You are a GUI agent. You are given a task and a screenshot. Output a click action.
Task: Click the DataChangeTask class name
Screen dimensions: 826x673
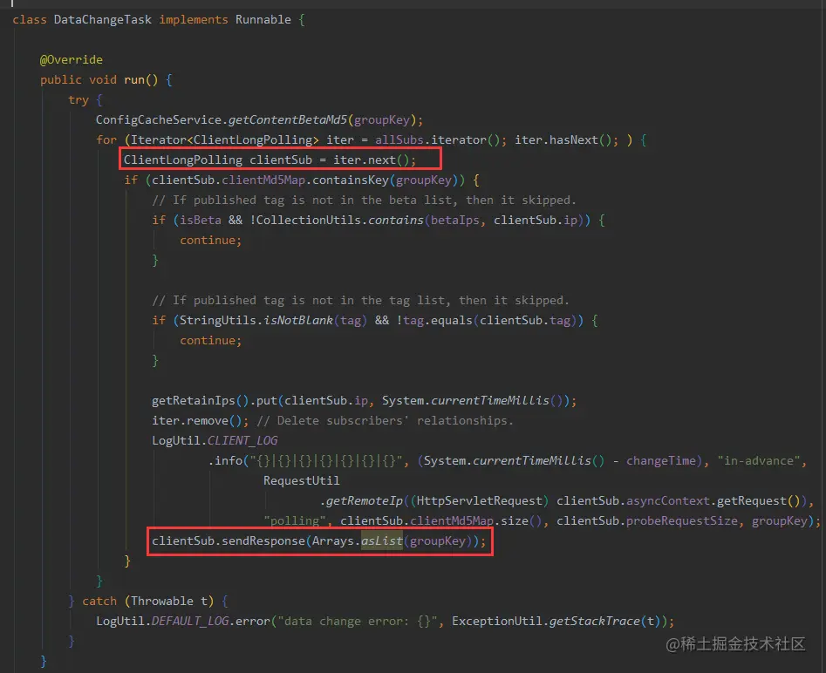(103, 19)
